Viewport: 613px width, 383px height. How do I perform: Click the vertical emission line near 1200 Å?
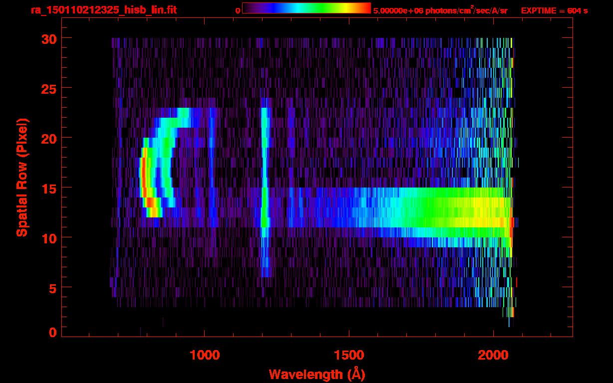(264, 190)
